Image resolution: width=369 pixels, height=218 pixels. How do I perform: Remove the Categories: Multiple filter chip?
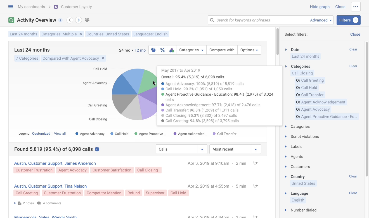81,34
